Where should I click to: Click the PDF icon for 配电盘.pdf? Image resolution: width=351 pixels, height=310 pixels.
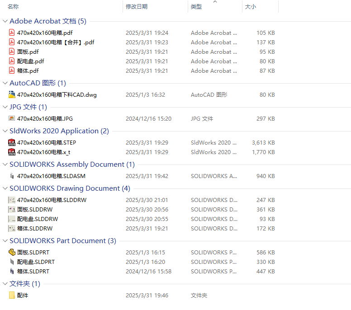12,61
